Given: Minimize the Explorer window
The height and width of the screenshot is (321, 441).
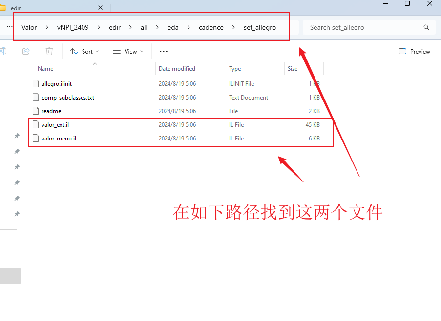Looking at the screenshot, I should [385, 3].
